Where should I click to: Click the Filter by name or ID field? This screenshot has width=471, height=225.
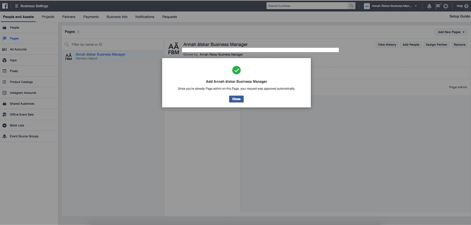115,45
